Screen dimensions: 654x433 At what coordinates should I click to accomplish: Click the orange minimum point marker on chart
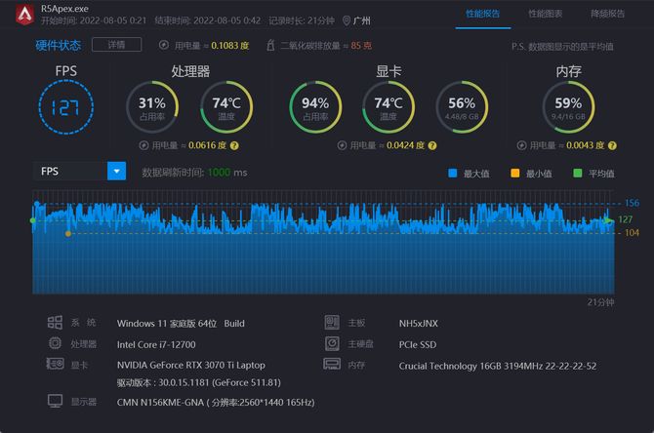pyautogui.click(x=68, y=234)
